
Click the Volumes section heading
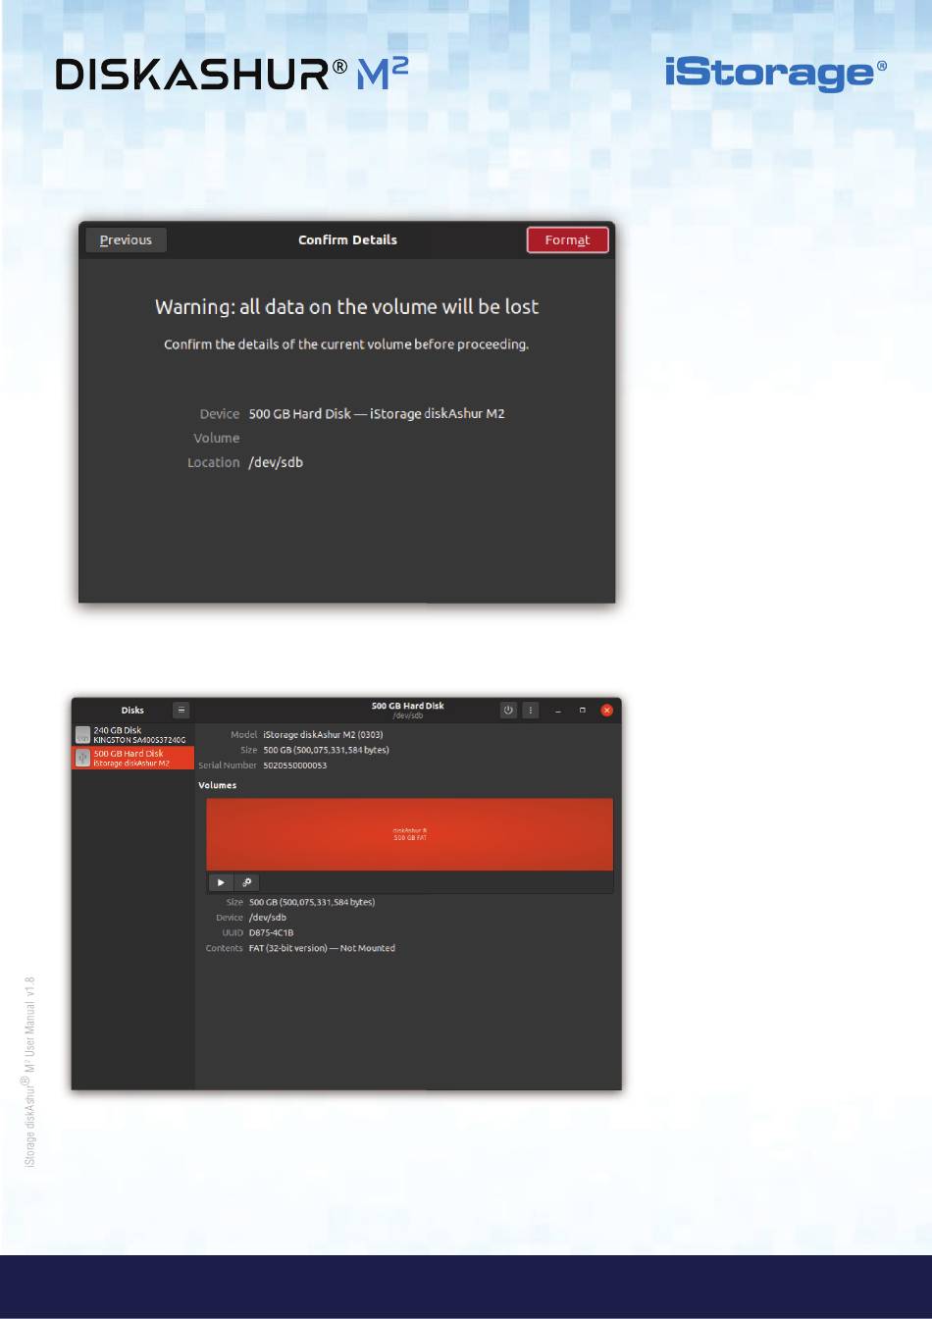pos(217,785)
